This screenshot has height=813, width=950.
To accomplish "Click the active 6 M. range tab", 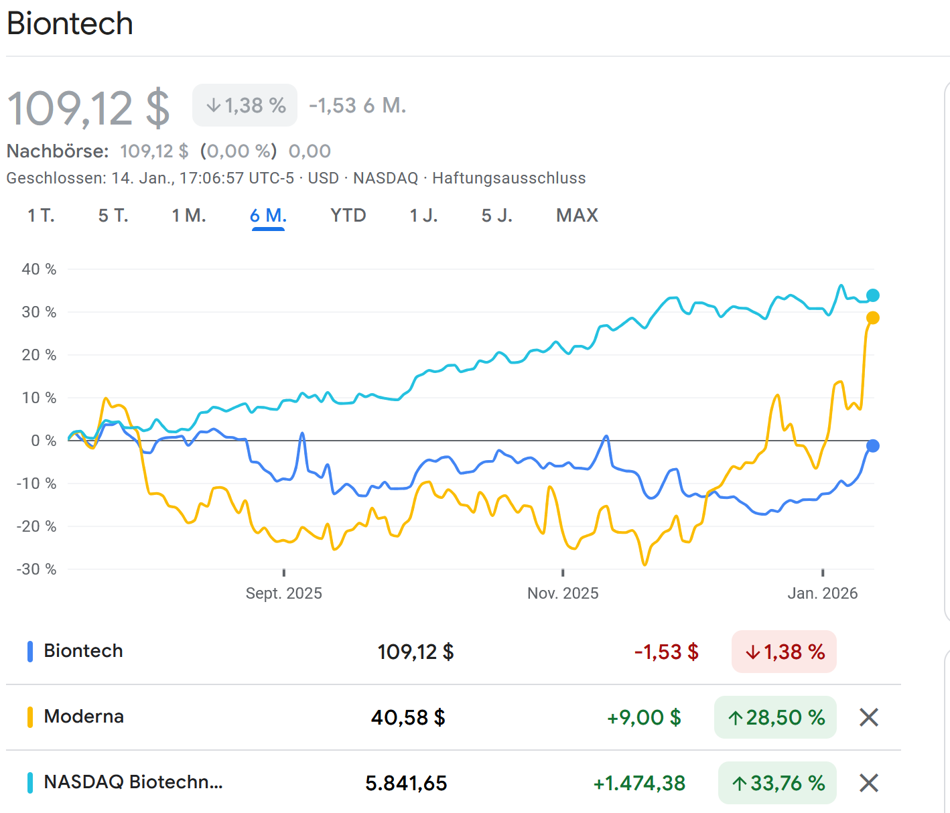I will [268, 216].
